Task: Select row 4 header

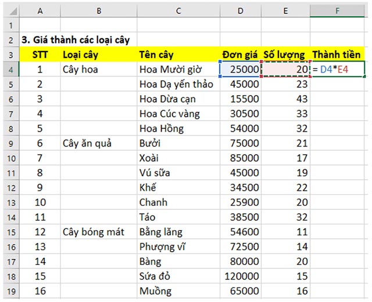Action: 10,70
